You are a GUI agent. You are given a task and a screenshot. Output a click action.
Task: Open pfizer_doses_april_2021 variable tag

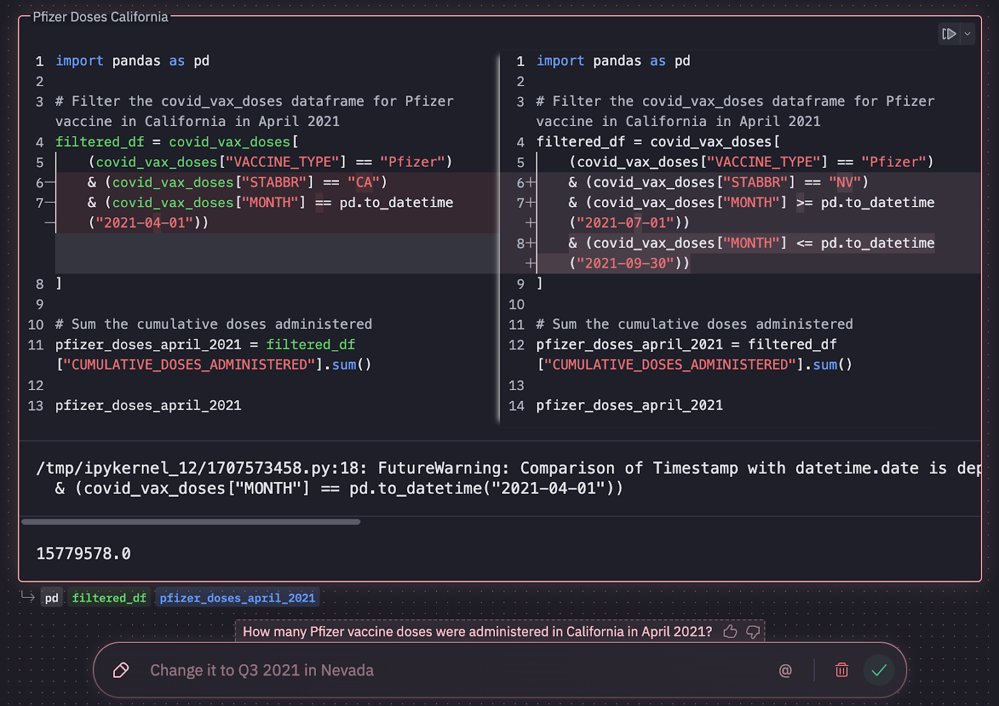[x=237, y=598]
